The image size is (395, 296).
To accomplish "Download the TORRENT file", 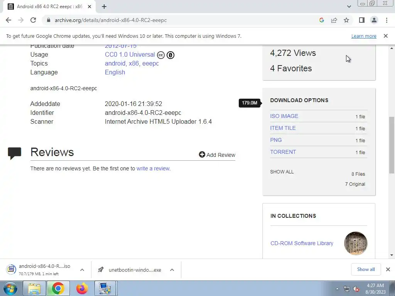I will pos(283,152).
